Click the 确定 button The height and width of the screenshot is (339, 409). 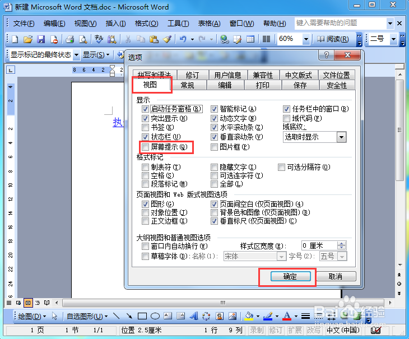291,276
